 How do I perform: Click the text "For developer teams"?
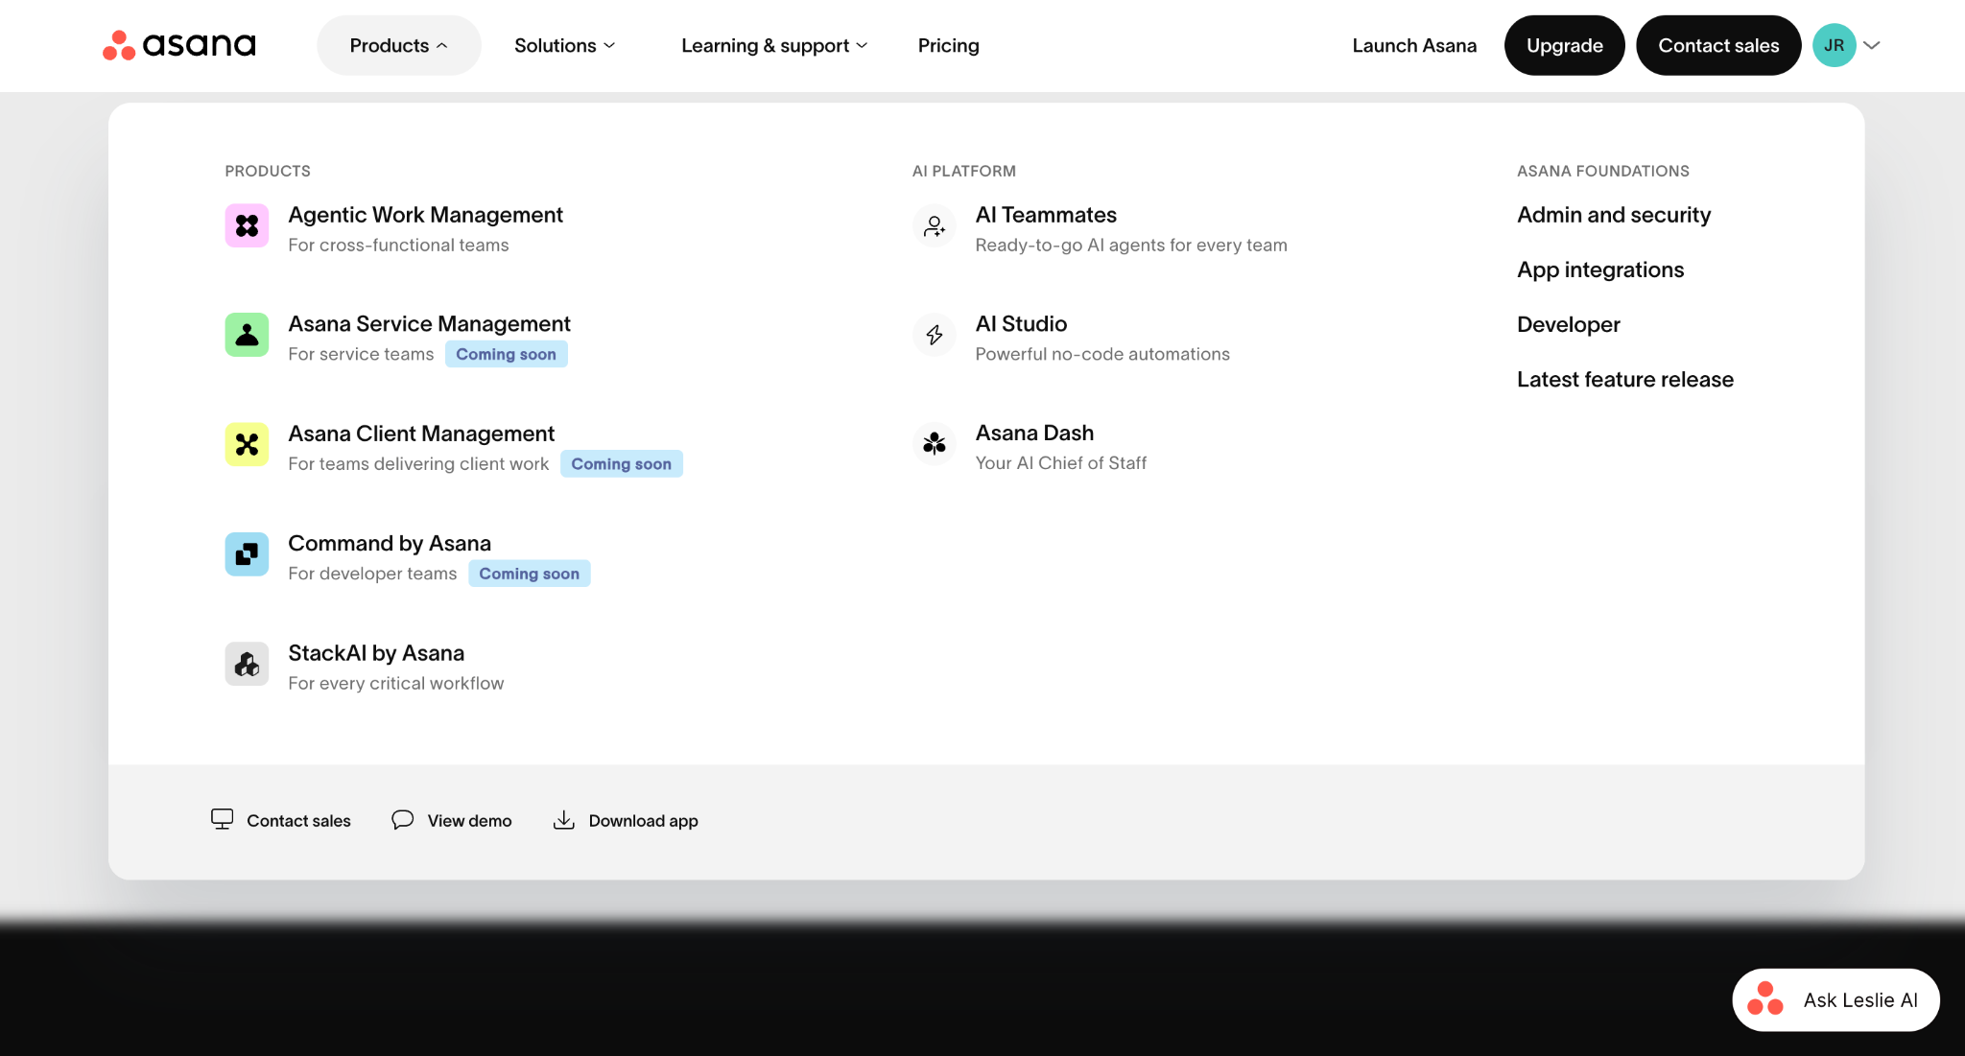click(372, 574)
